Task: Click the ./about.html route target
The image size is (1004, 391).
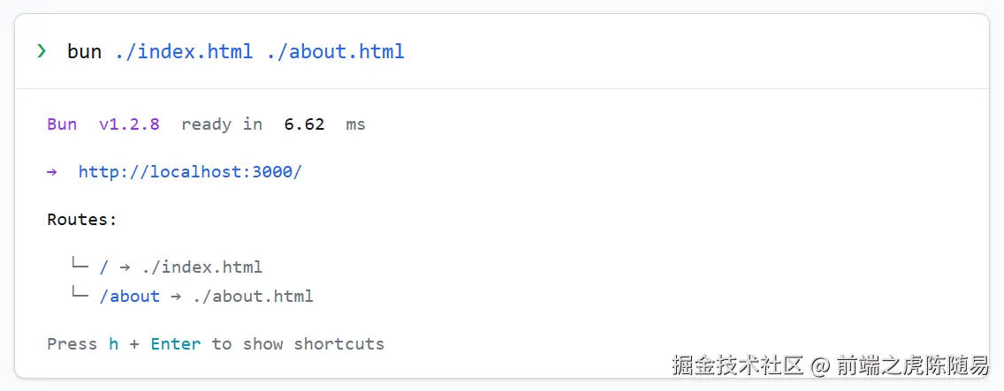Action: click(253, 297)
